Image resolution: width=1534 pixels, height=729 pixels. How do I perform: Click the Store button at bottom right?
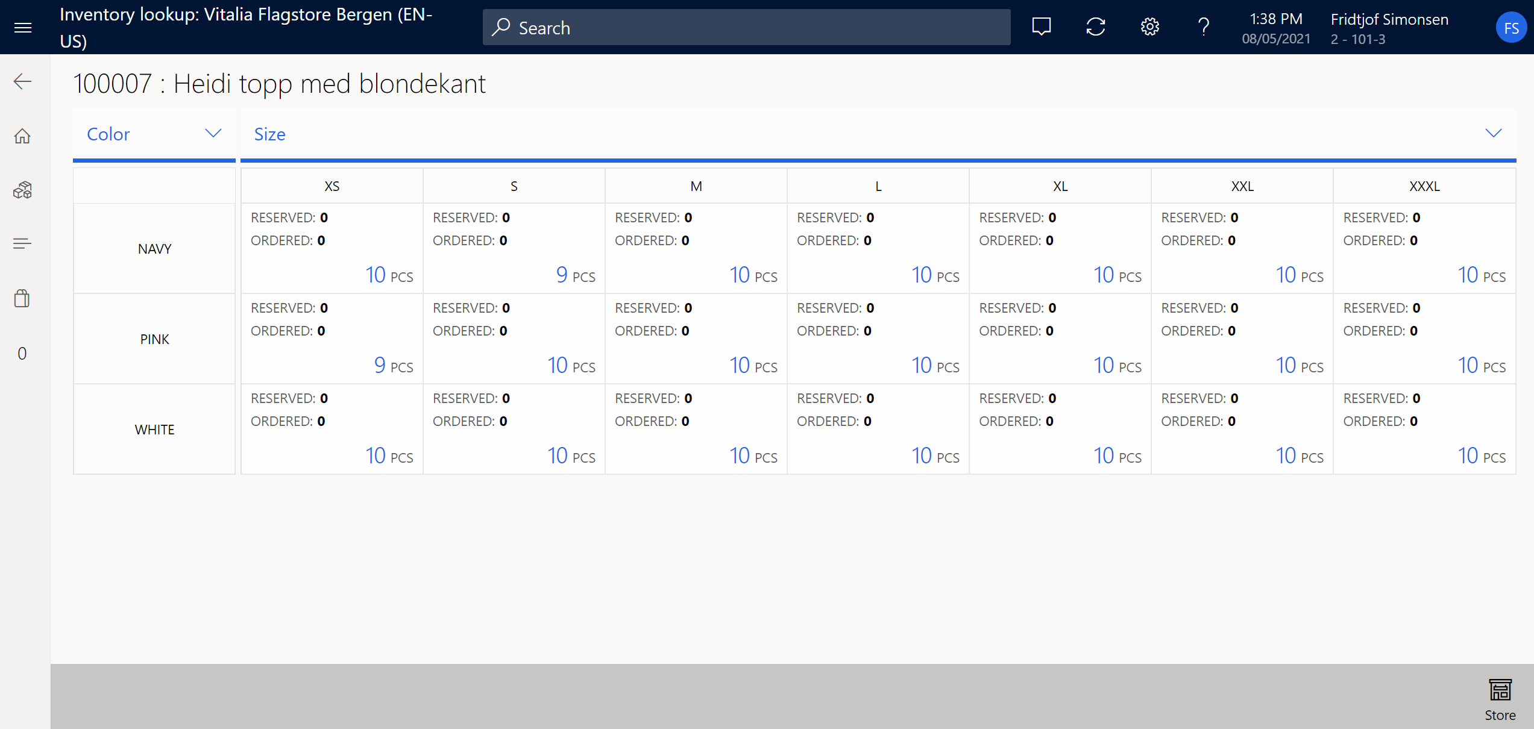click(1500, 699)
